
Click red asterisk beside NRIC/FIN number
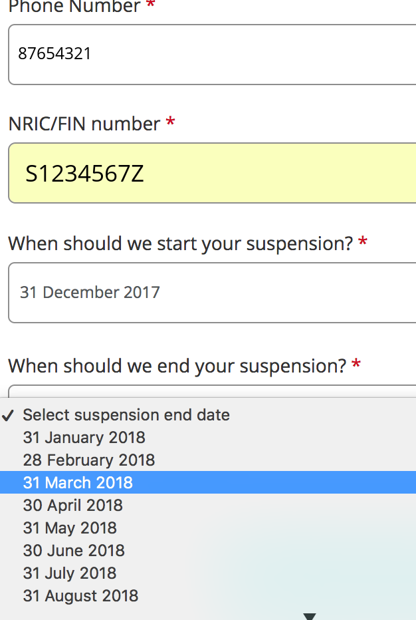[x=171, y=123]
